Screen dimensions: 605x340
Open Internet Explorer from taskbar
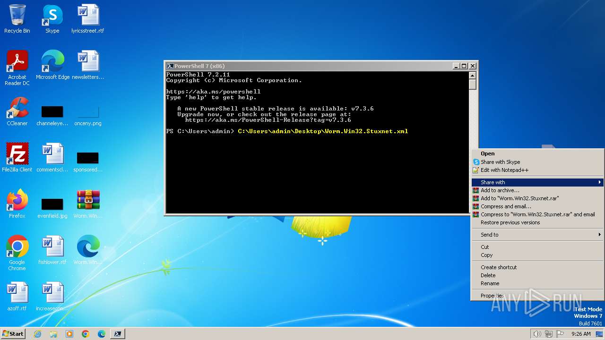point(37,334)
